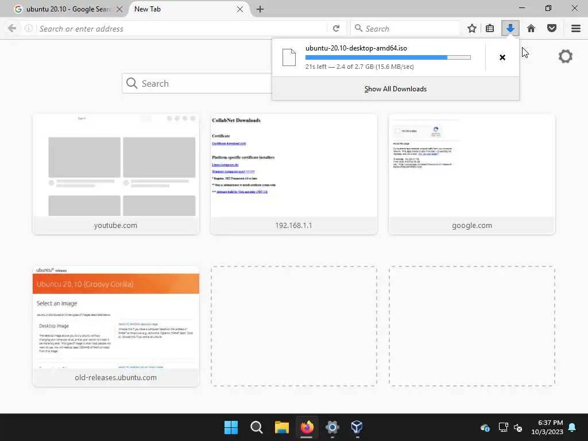Open Settings gear from taskbar

(332, 427)
